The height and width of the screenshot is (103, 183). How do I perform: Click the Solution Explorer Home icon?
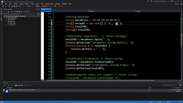click(x=9, y=11)
